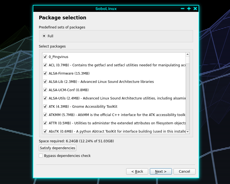The width and height of the screenshot is (230, 184).
Task: Toggle the ALSA-UCM-Conf checkbox
Action: pos(45,90)
